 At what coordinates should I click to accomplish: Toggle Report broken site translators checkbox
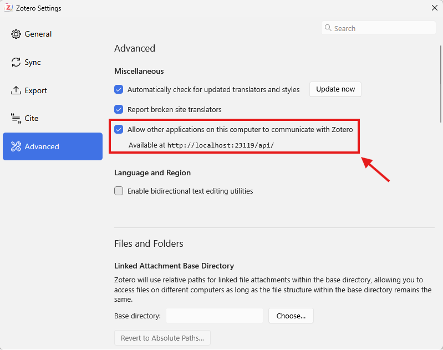tap(119, 109)
